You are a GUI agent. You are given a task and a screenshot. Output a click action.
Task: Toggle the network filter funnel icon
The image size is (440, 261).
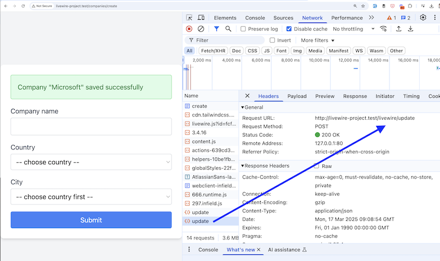[x=216, y=29]
